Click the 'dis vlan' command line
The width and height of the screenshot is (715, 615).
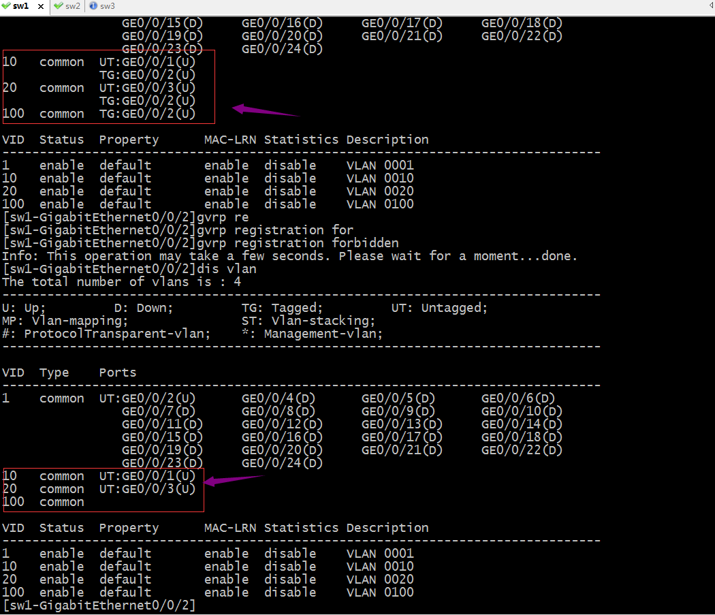click(x=129, y=269)
